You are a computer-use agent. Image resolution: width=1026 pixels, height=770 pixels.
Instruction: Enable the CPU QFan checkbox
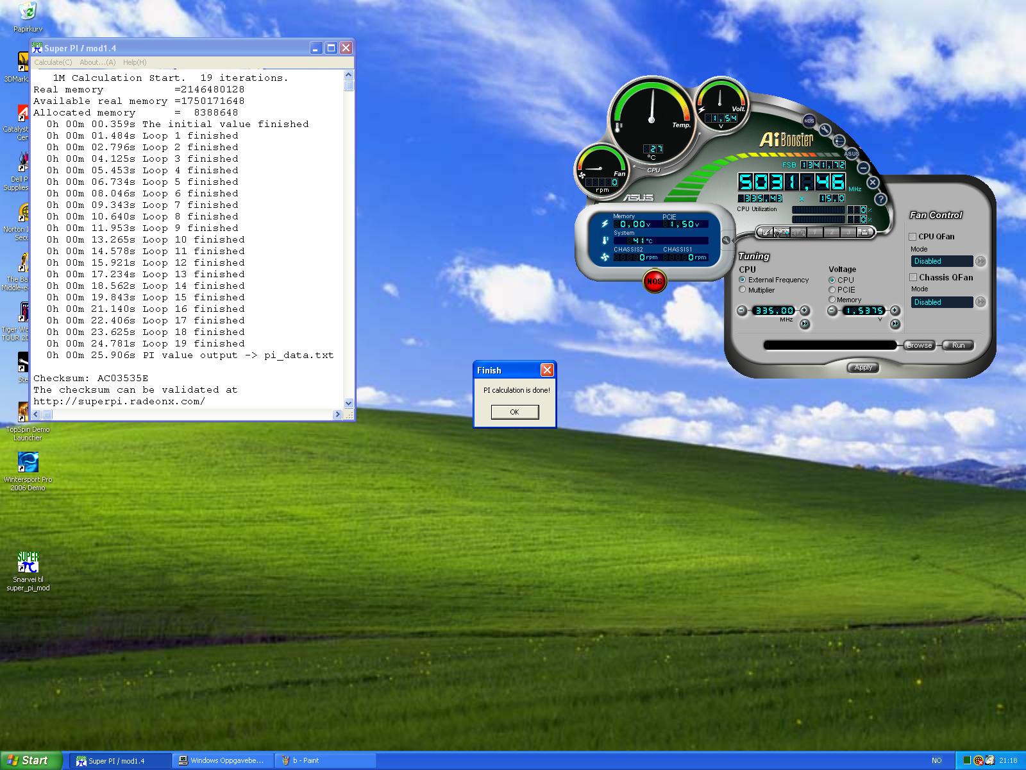(912, 237)
